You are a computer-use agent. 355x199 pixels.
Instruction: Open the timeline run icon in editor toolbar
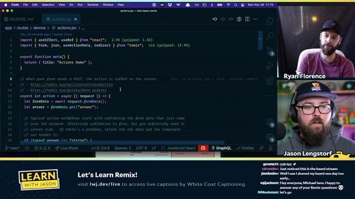tap(239, 19)
